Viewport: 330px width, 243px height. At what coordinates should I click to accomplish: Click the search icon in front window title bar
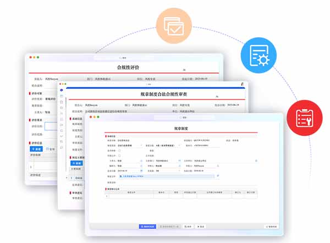(x=182, y=118)
